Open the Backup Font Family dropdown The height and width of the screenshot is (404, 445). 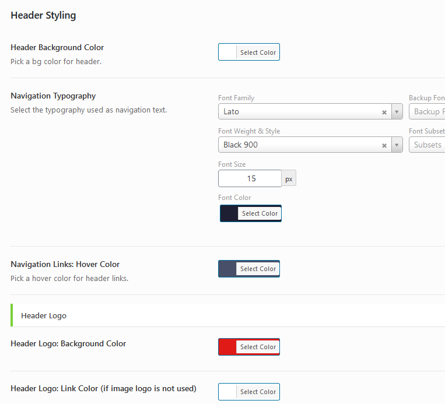tap(427, 112)
